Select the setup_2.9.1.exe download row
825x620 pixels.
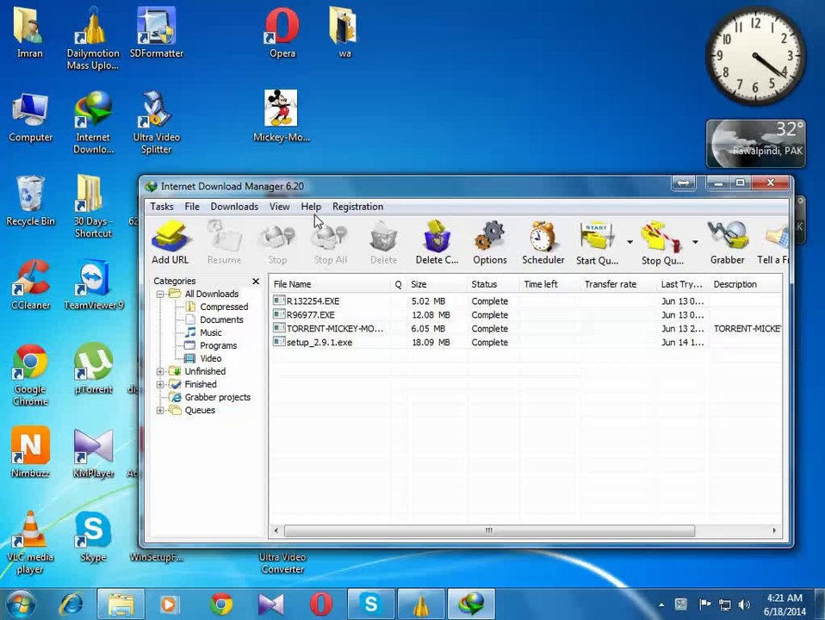(x=319, y=343)
